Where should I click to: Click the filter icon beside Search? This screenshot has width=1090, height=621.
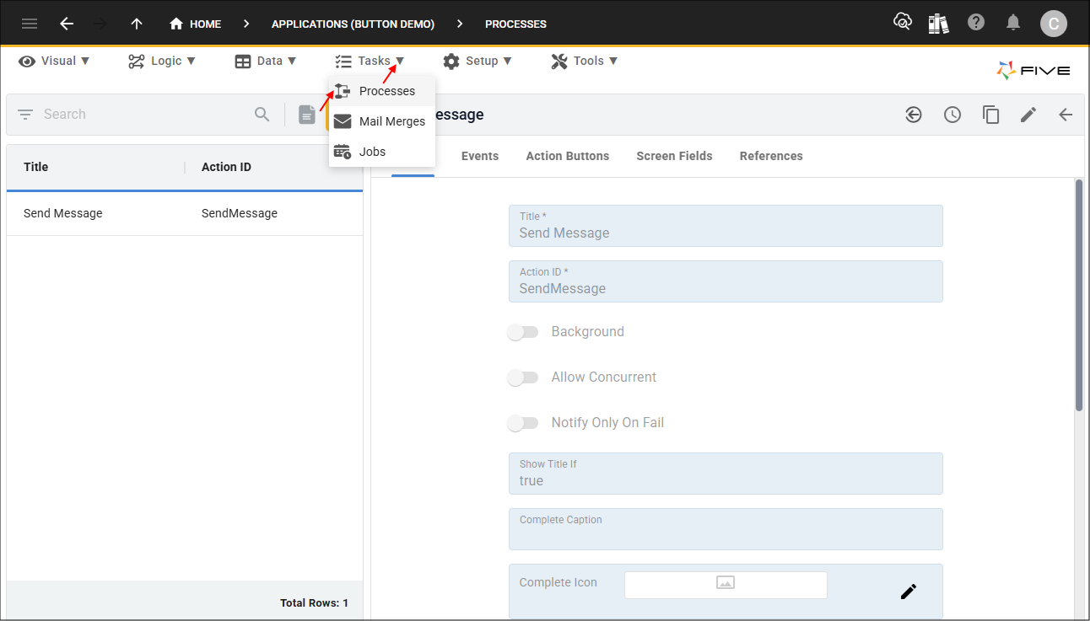coord(25,115)
